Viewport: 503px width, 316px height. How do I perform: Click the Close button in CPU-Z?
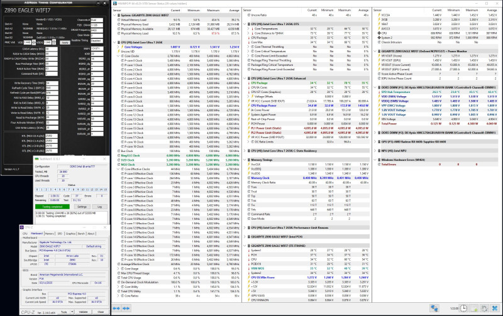point(101,312)
